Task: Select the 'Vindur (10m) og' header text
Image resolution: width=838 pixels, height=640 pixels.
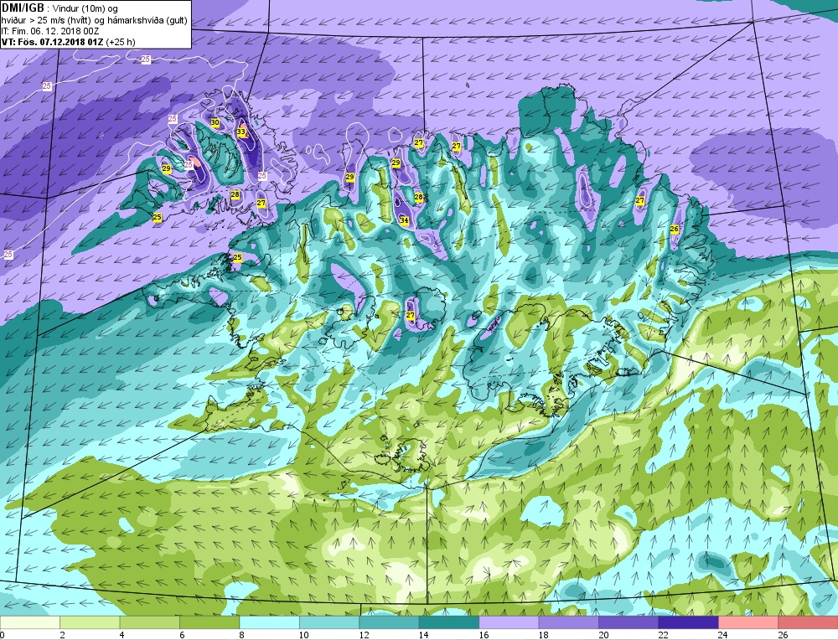Action: [x=85, y=8]
